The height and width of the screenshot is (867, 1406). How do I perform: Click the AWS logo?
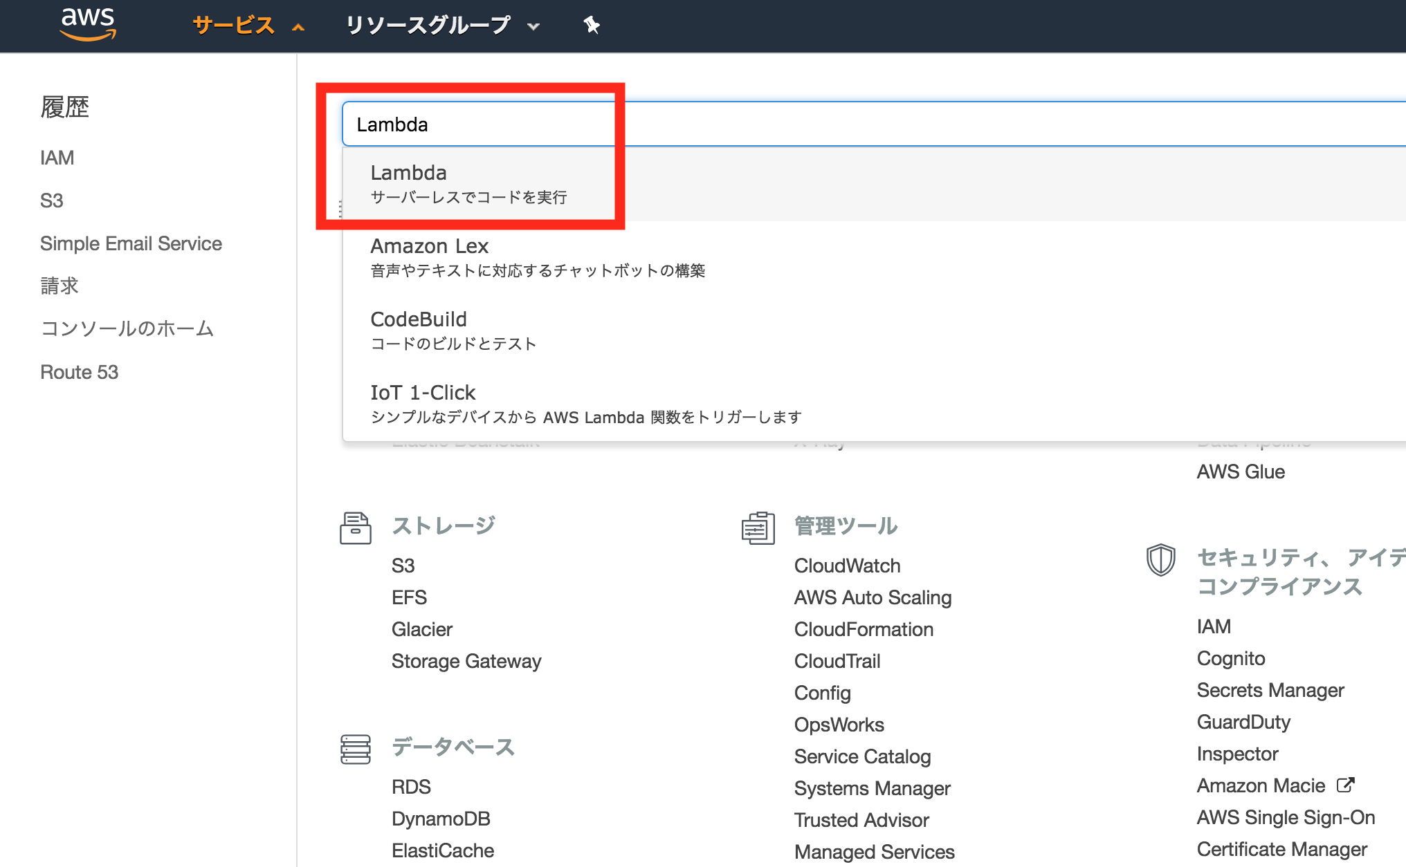(88, 24)
